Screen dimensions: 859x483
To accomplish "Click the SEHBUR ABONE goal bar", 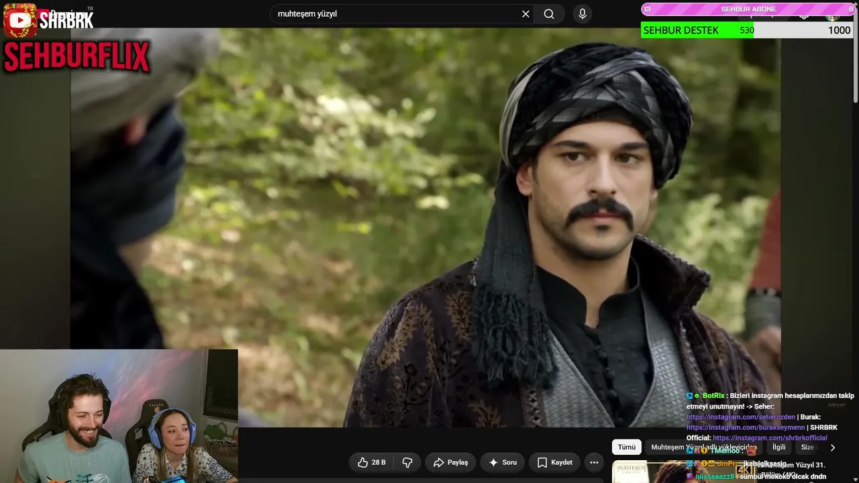I will [748, 9].
